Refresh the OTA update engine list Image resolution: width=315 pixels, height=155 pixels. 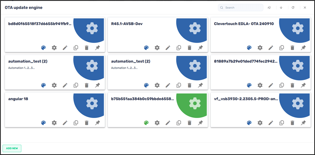pos(293,7)
